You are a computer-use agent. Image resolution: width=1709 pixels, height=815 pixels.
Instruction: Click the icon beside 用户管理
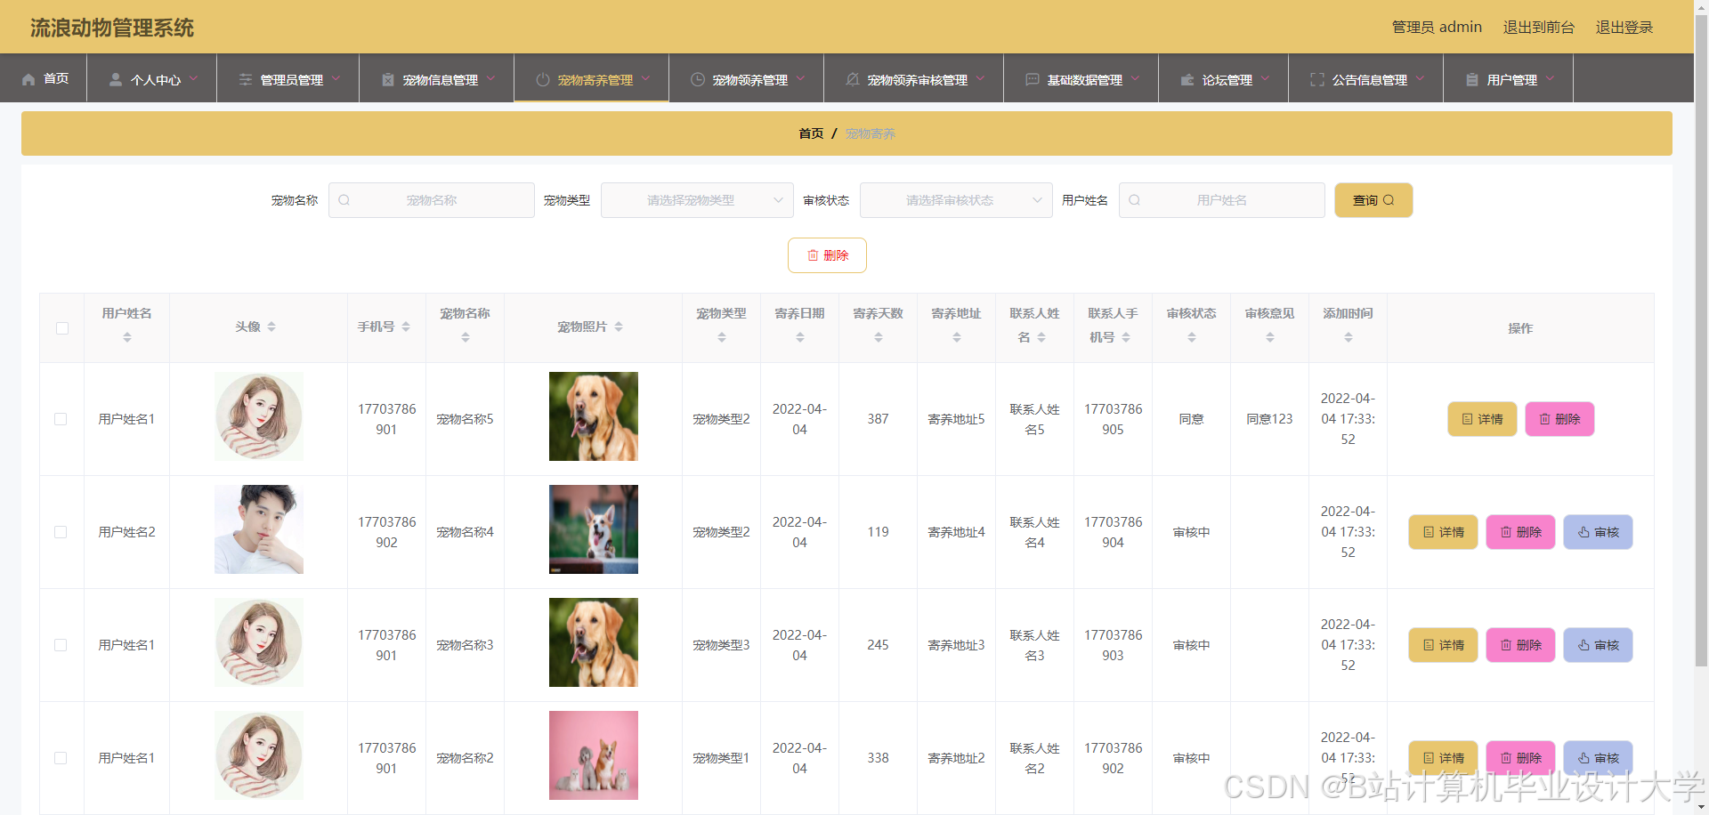pos(1472,79)
